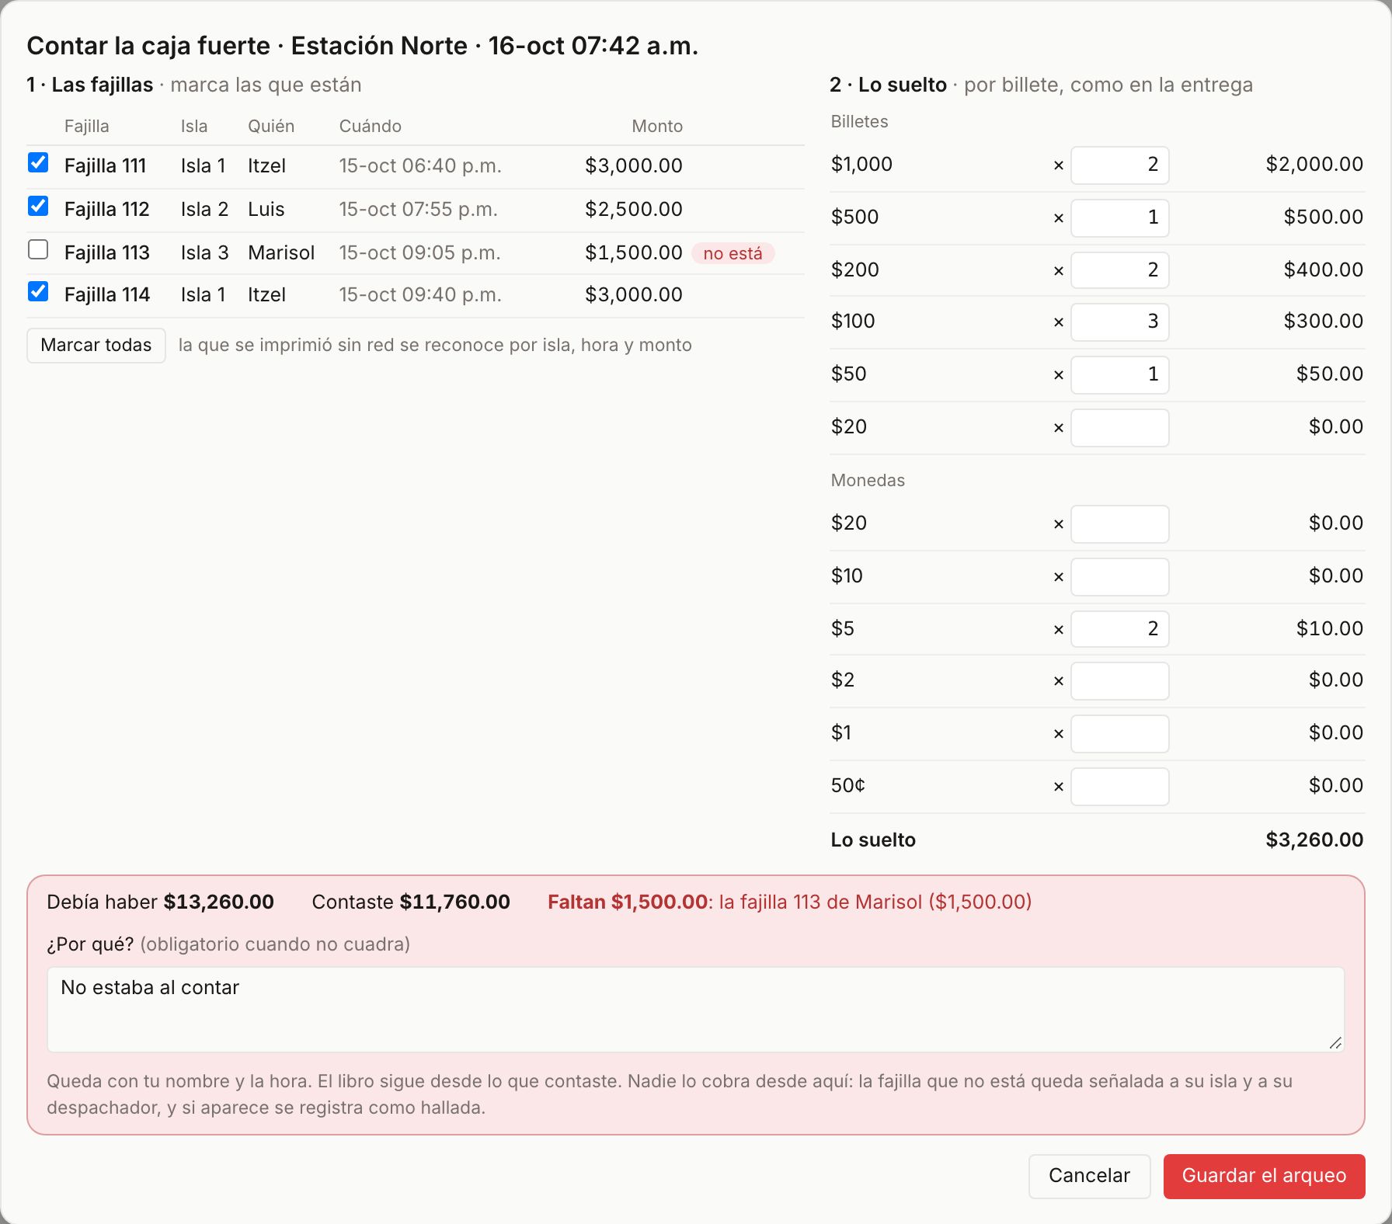The height and width of the screenshot is (1224, 1392).
Task: Click 'Marisol' in the Quién column
Action: (x=281, y=252)
